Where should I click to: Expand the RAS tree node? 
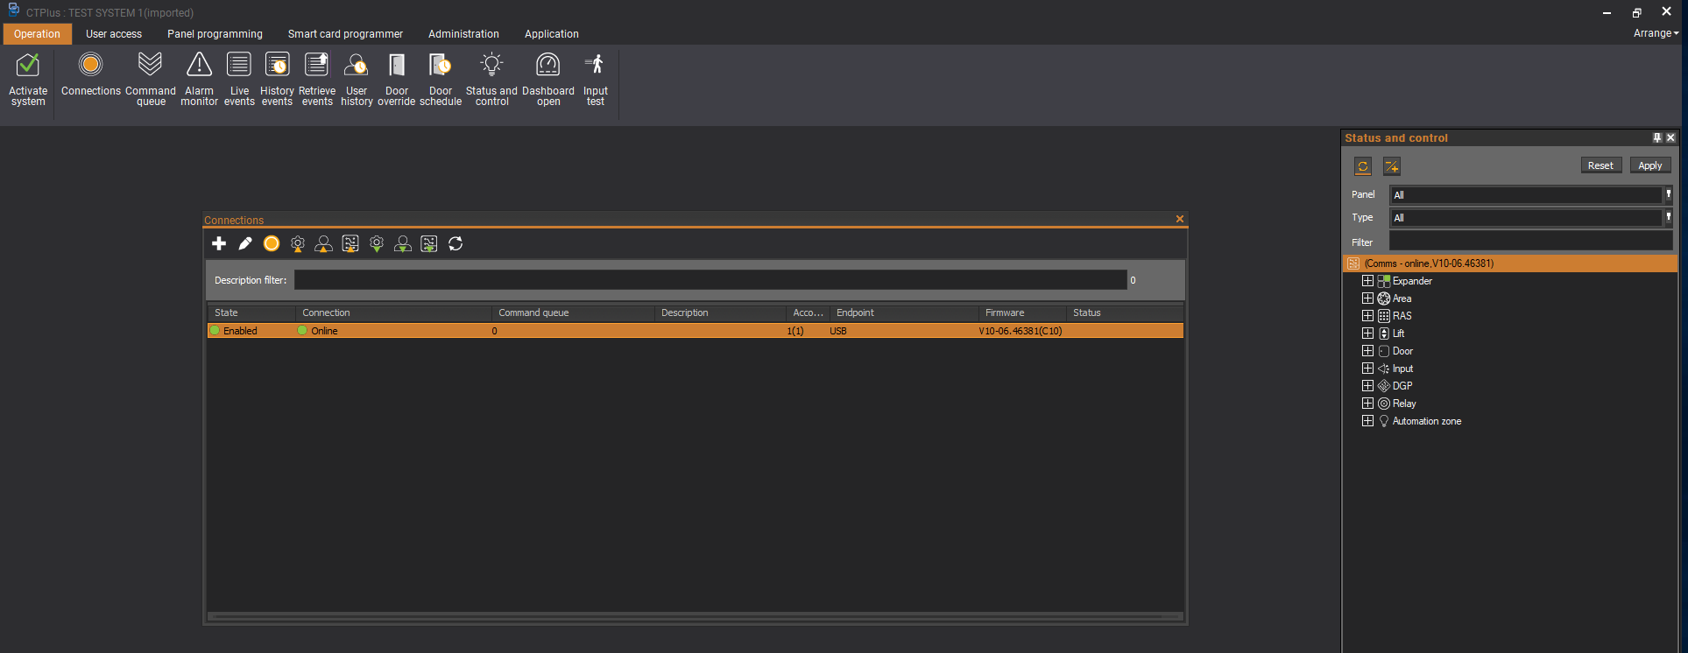tap(1367, 316)
